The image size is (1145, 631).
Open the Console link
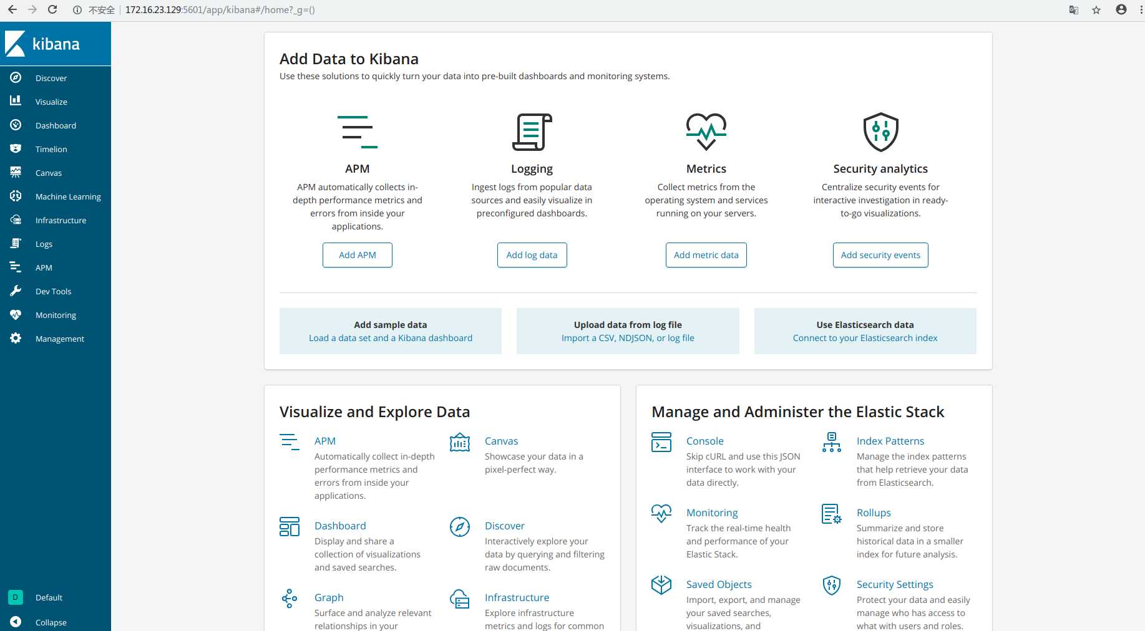click(x=705, y=441)
